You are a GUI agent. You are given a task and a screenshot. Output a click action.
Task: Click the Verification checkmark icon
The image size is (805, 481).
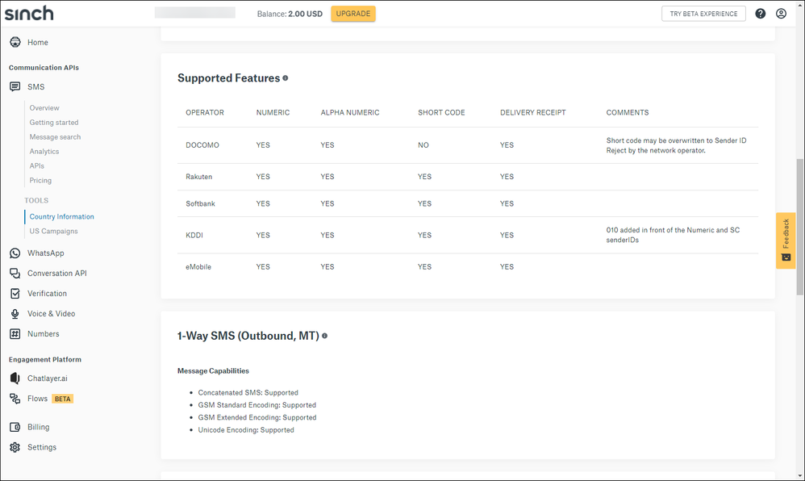[x=15, y=294]
